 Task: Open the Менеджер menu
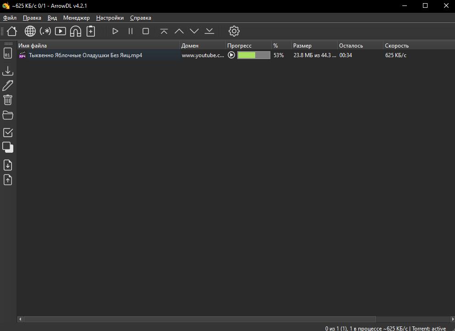coord(77,18)
